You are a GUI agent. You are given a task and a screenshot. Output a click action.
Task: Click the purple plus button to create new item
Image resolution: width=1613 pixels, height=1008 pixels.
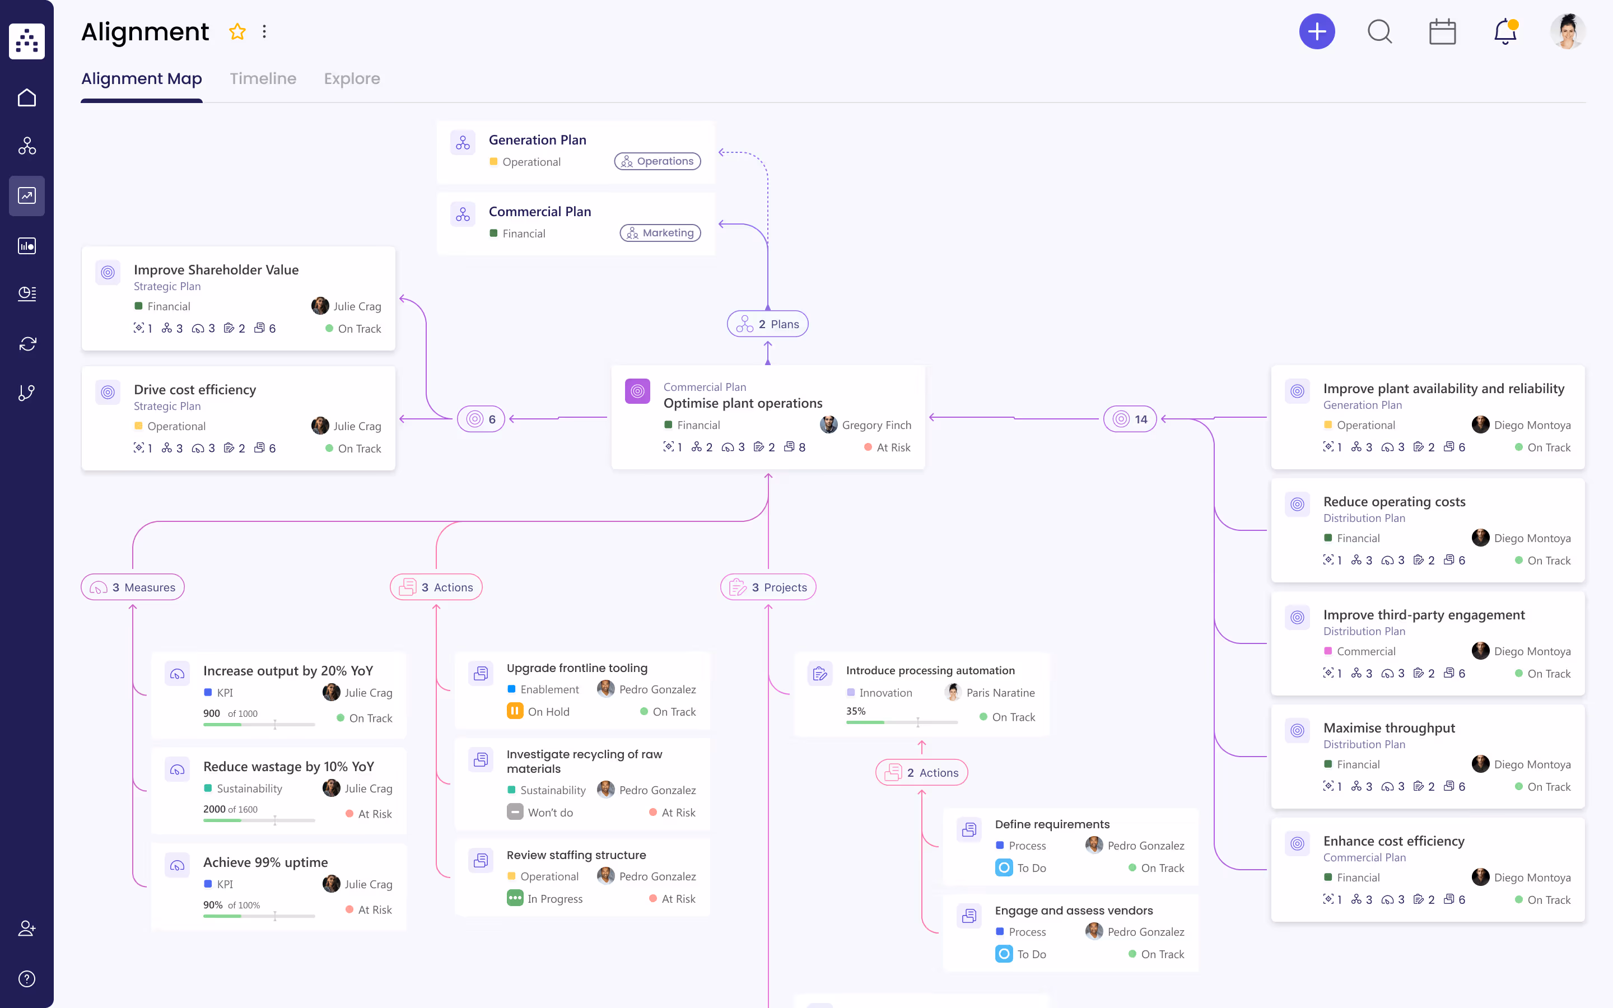point(1317,31)
